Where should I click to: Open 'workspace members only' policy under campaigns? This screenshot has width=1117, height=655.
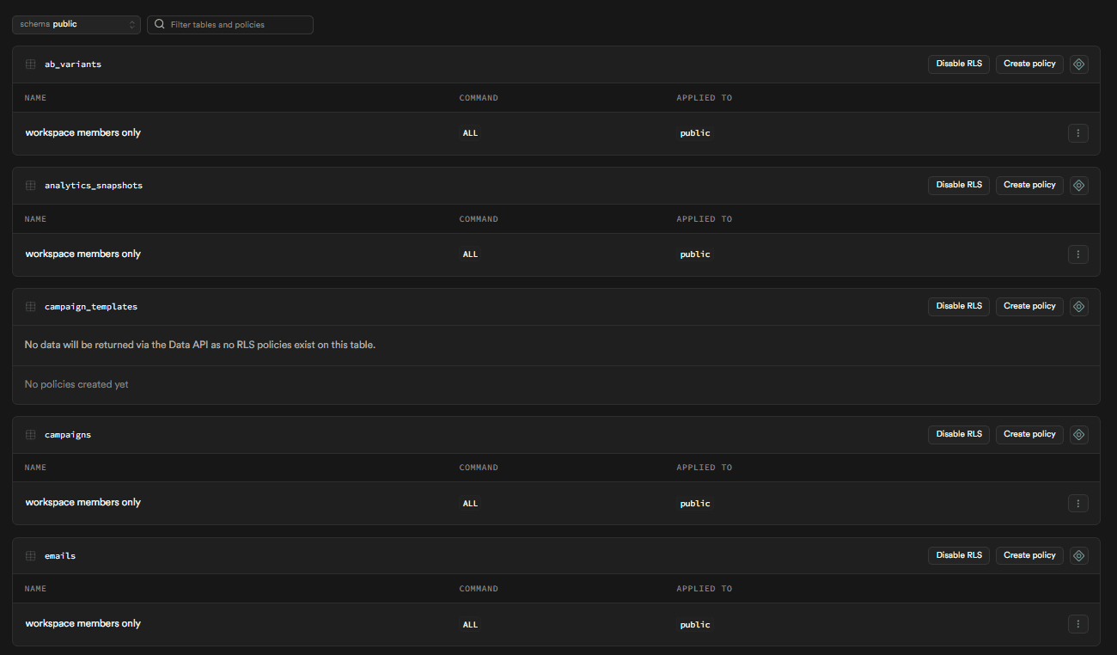click(x=83, y=503)
